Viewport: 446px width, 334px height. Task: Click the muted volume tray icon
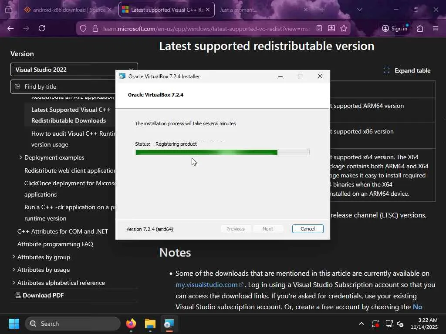click(401, 324)
